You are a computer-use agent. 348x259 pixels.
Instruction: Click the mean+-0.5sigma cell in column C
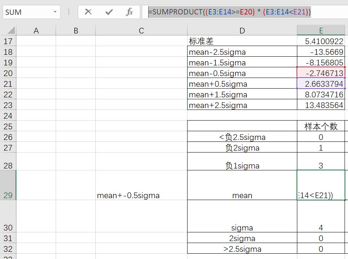[141, 185]
